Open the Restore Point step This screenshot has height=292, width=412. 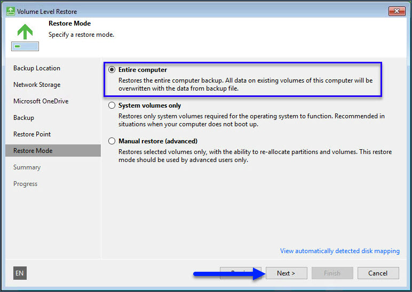[x=32, y=134]
